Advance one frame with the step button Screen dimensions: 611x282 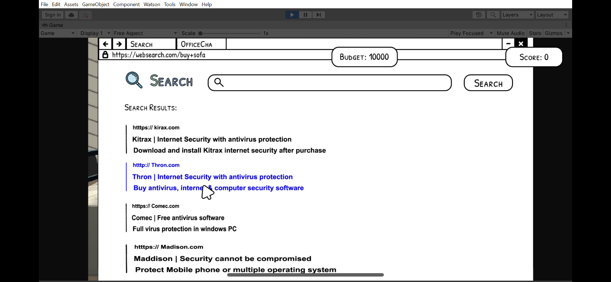coord(318,15)
